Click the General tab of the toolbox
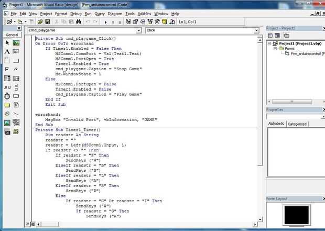This screenshot has height=231, width=325. (12, 35)
